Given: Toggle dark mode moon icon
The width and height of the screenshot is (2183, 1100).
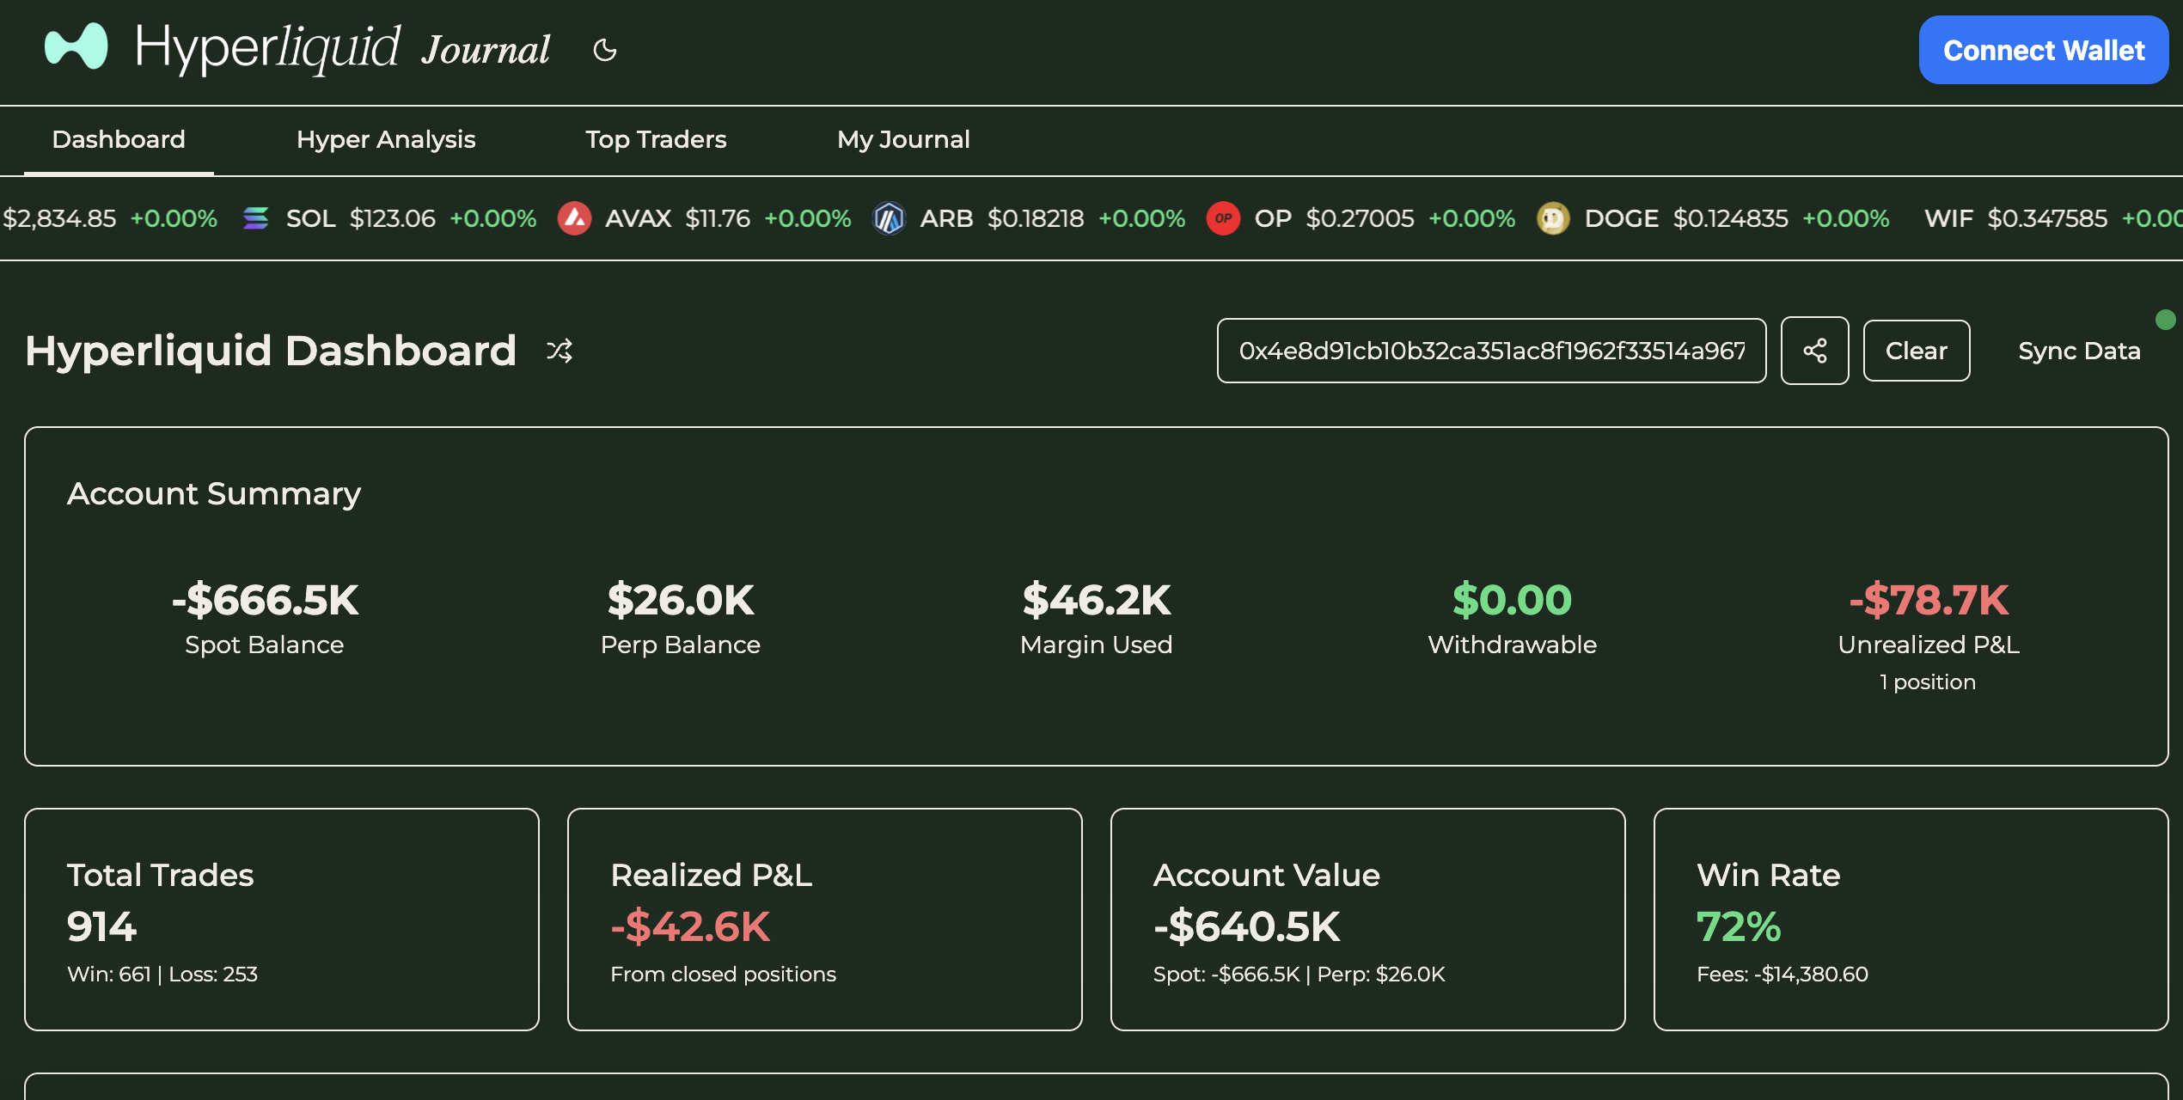Looking at the screenshot, I should pyautogui.click(x=605, y=50).
